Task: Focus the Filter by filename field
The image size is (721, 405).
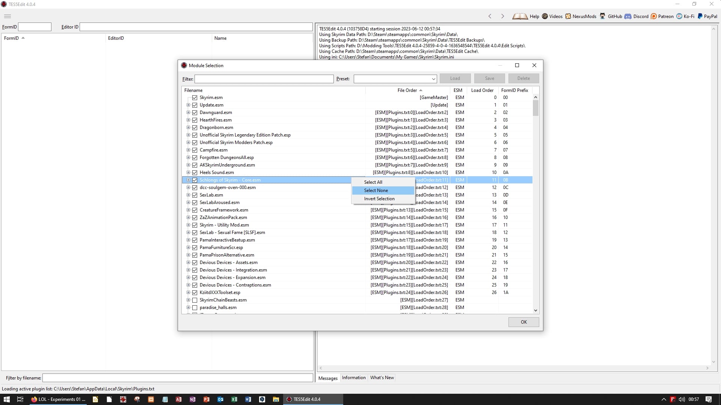Action: pyautogui.click(x=178, y=378)
